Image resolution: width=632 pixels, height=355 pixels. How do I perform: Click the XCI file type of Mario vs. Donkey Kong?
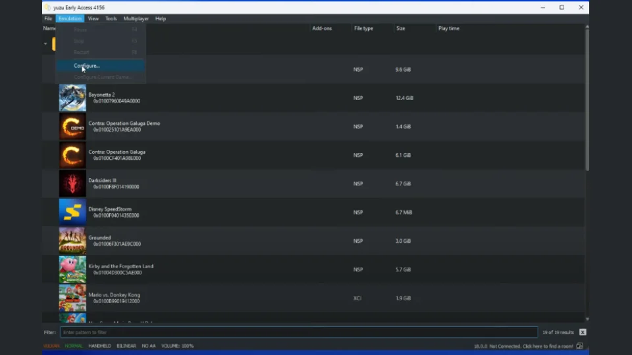[x=357, y=298]
